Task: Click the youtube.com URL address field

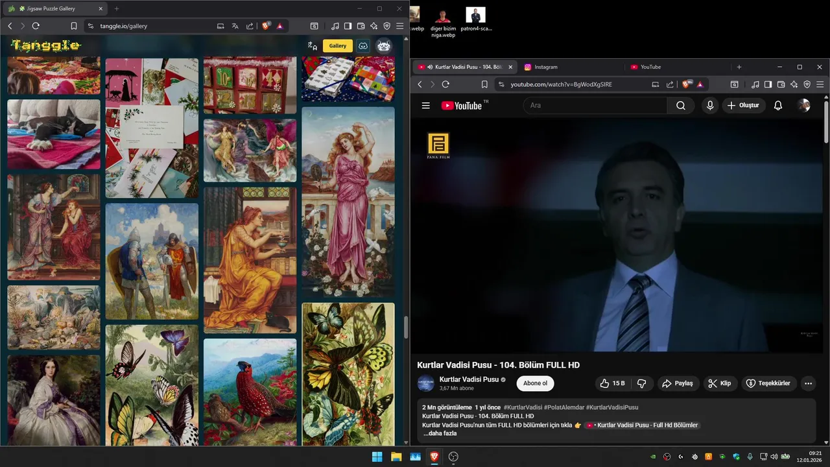Action: click(561, 84)
